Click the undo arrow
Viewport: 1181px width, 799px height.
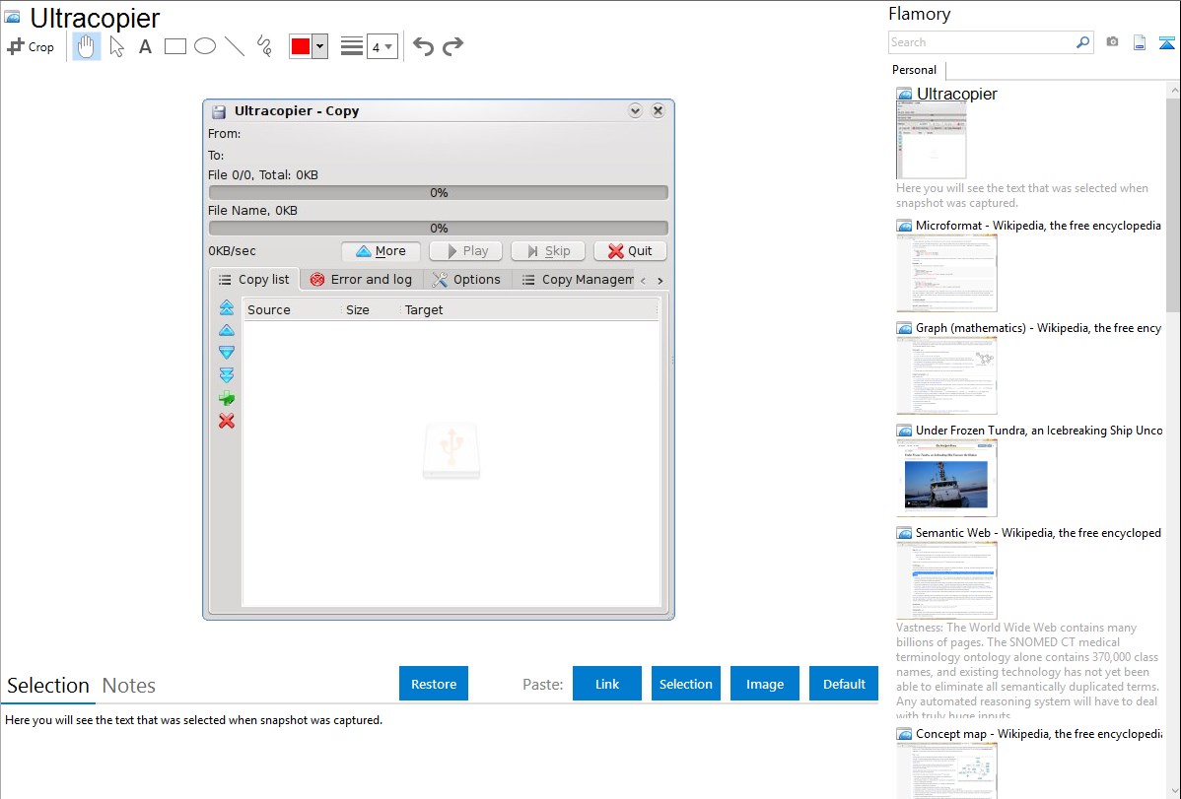click(x=423, y=46)
